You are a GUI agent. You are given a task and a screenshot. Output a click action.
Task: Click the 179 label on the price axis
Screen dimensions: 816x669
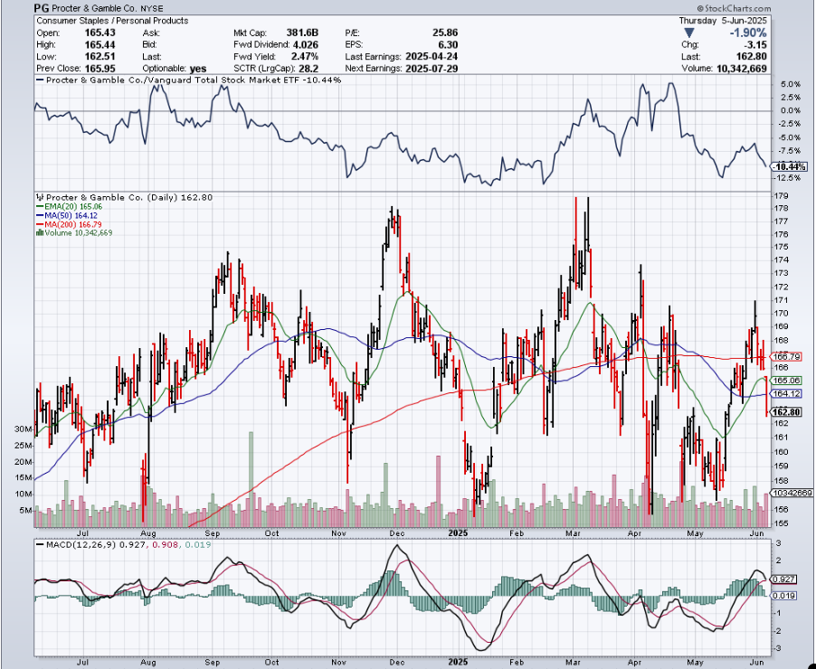783,196
